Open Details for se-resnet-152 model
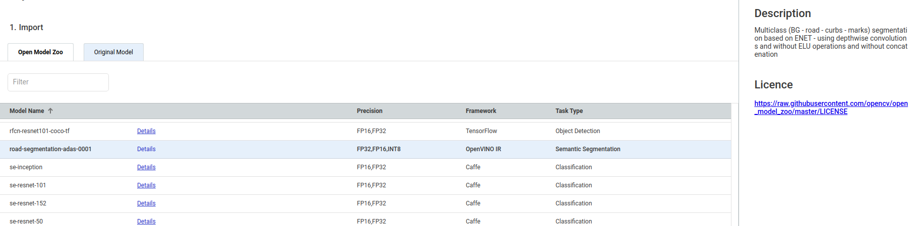The width and height of the screenshot is (918, 226). [x=146, y=203]
